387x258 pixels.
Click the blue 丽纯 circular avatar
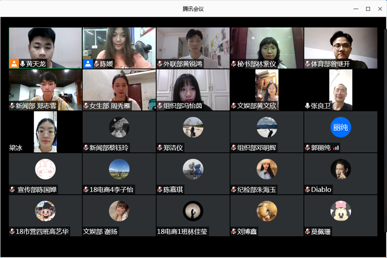pos(340,128)
